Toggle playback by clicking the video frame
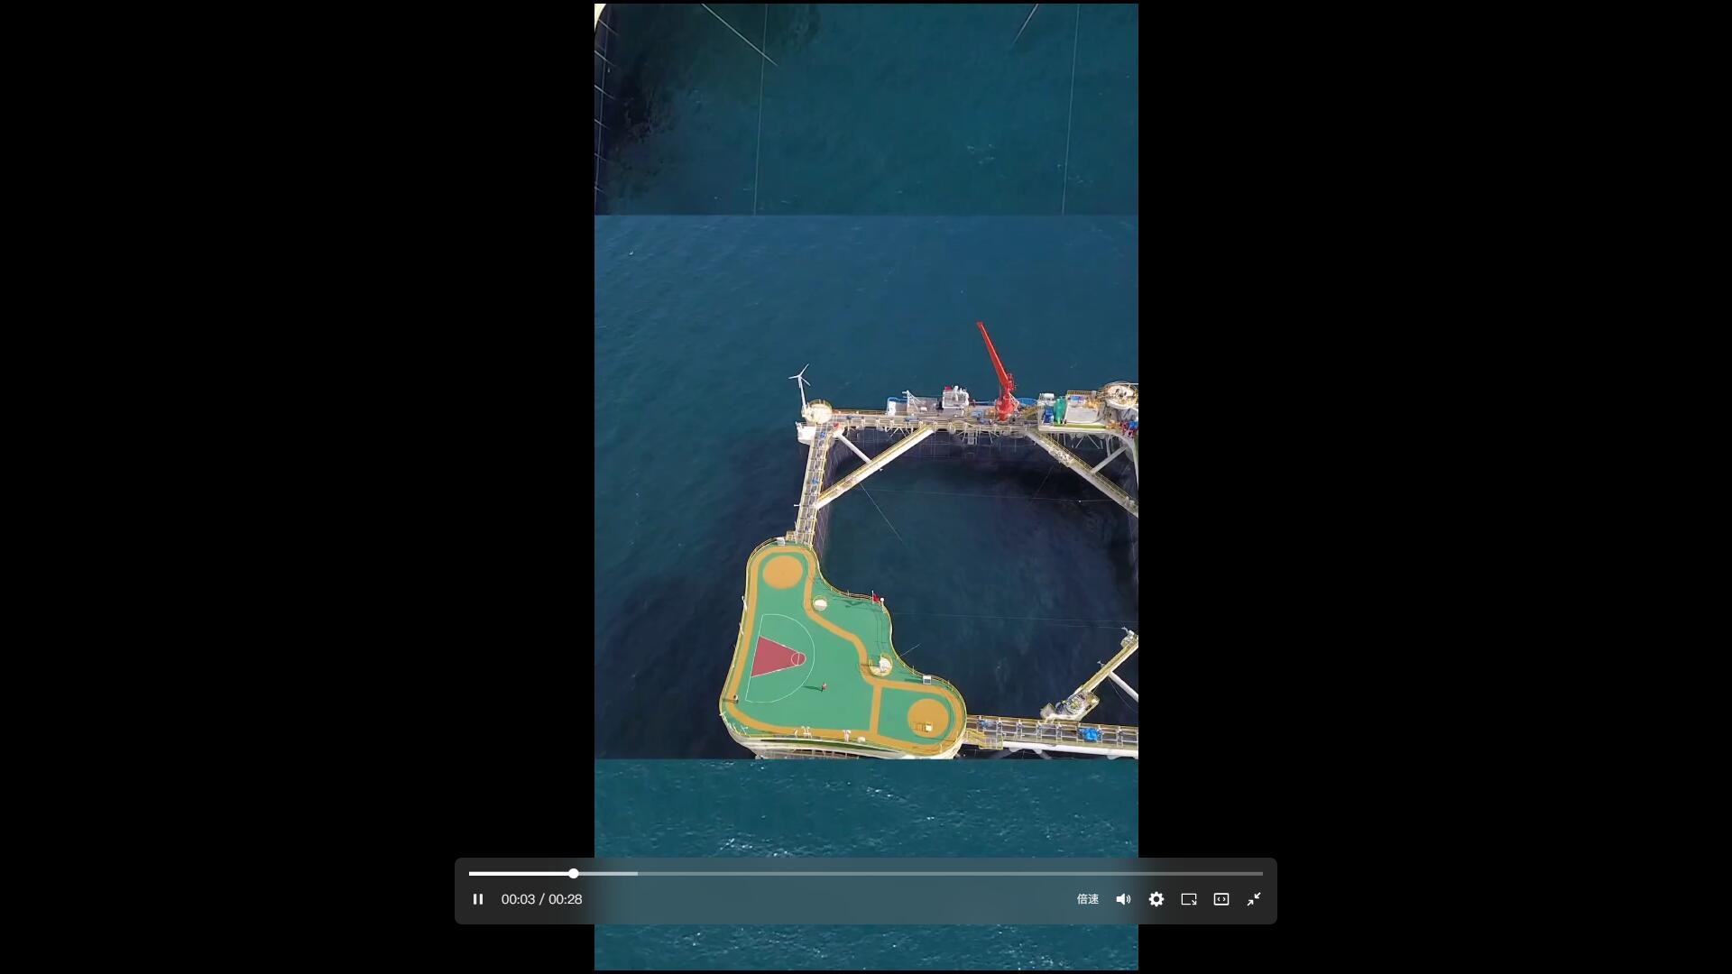This screenshot has width=1732, height=974. coord(866,451)
